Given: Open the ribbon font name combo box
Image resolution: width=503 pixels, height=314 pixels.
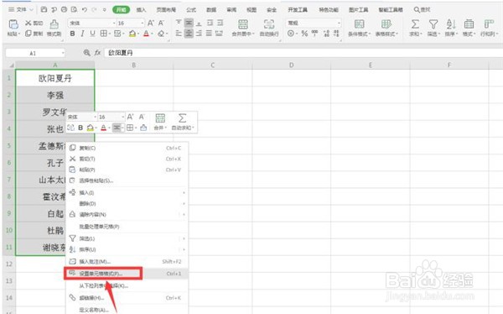Looking at the screenshot, I should tap(91, 23).
